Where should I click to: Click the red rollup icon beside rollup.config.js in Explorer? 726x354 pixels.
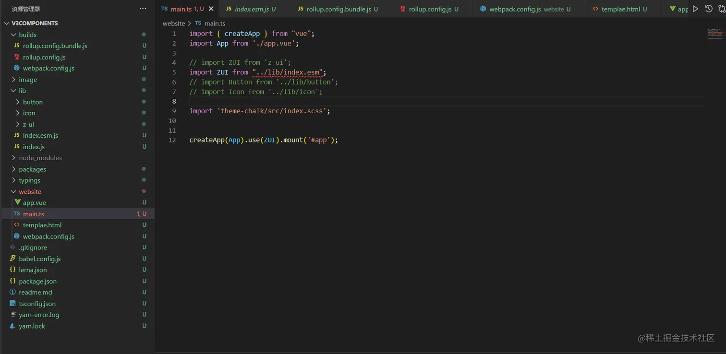pyautogui.click(x=17, y=57)
